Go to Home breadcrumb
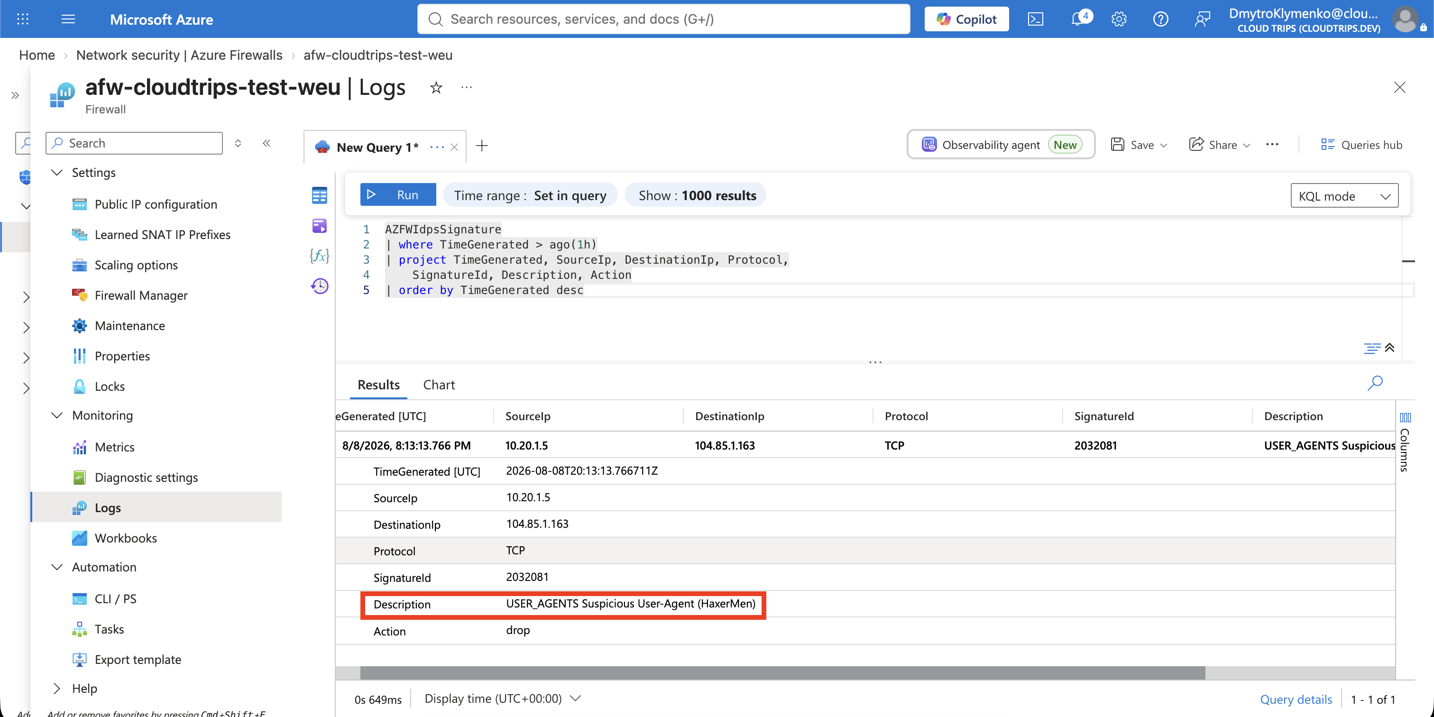The width and height of the screenshot is (1434, 717). pos(37,55)
